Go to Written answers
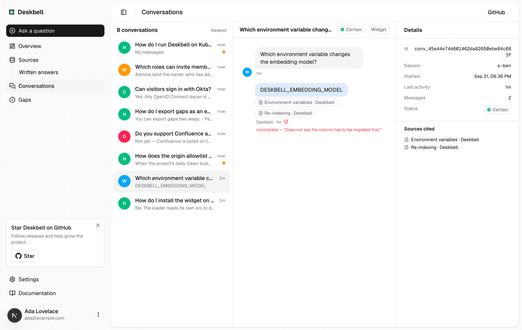Viewport: 522px width, 330px height. tap(38, 72)
